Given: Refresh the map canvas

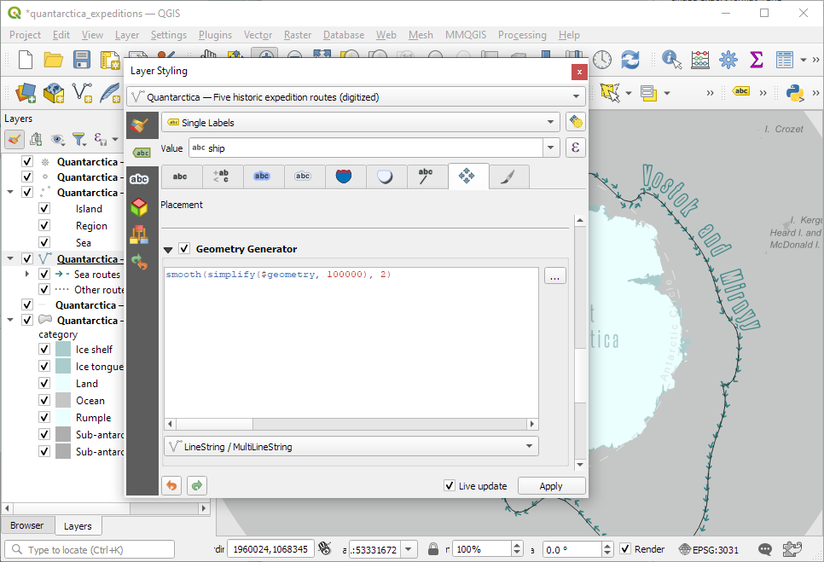Looking at the screenshot, I should pyautogui.click(x=630, y=60).
